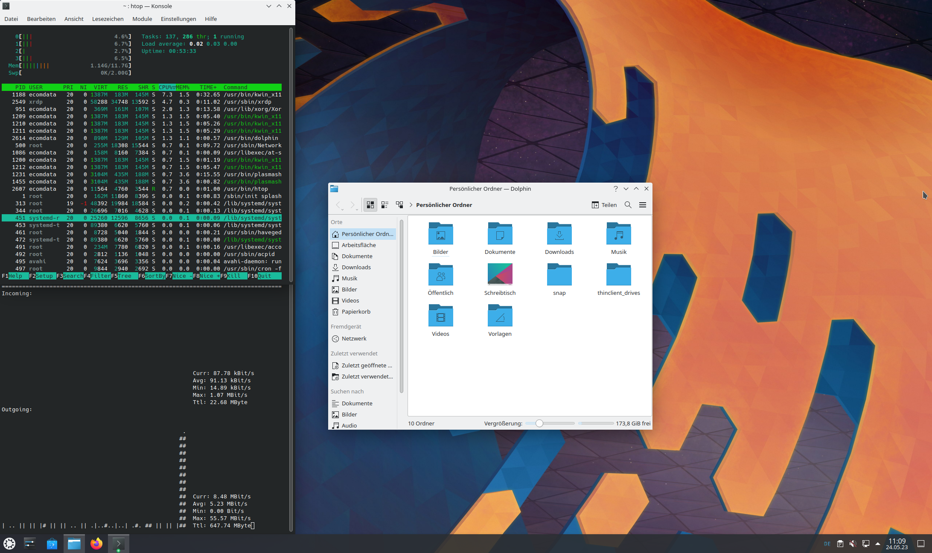Open Dolphin search magnifier icon
Viewport: 932px width, 553px height.
pyautogui.click(x=628, y=205)
